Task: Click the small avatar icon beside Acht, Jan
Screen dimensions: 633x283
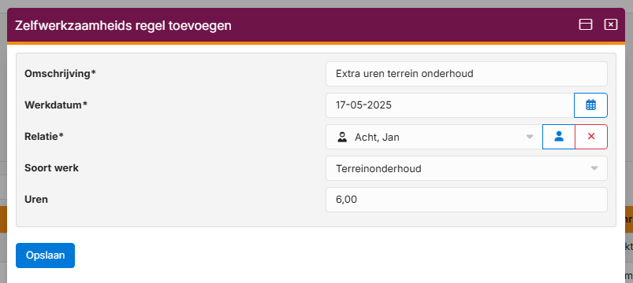Action: (x=342, y=137)
